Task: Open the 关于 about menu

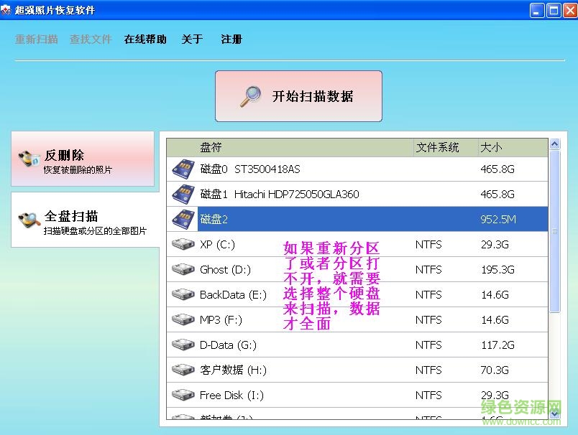Action: [x=191, y=39]
